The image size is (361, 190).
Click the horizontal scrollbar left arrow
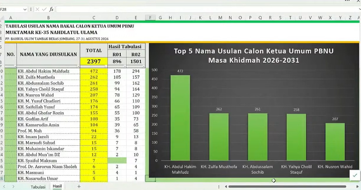pos(226,186)
